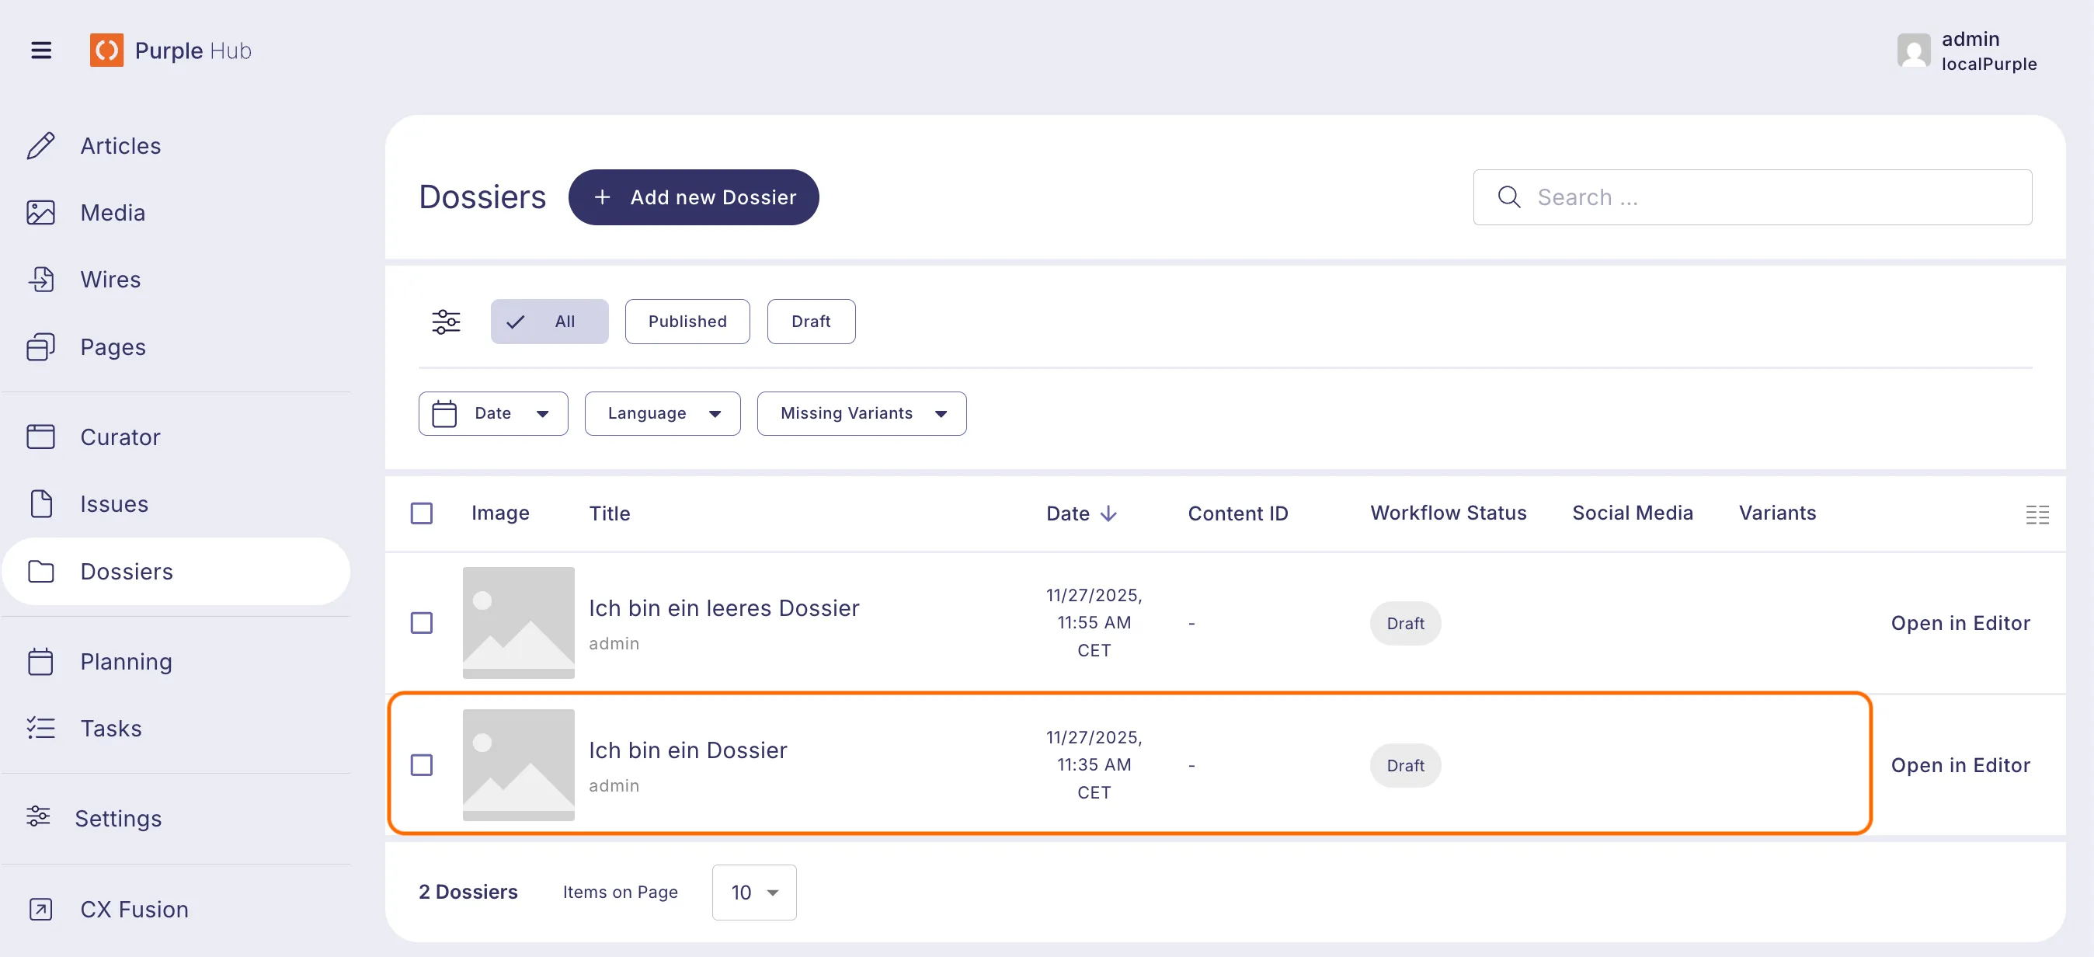Click the Issues document icon

click(40, 503)
